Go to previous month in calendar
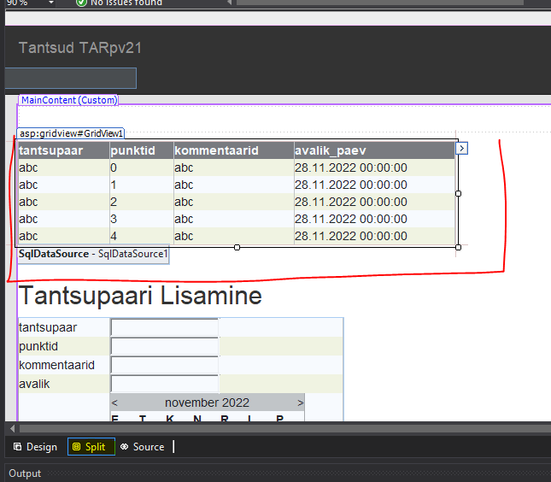551x482 pixels. tap(115, 403)
